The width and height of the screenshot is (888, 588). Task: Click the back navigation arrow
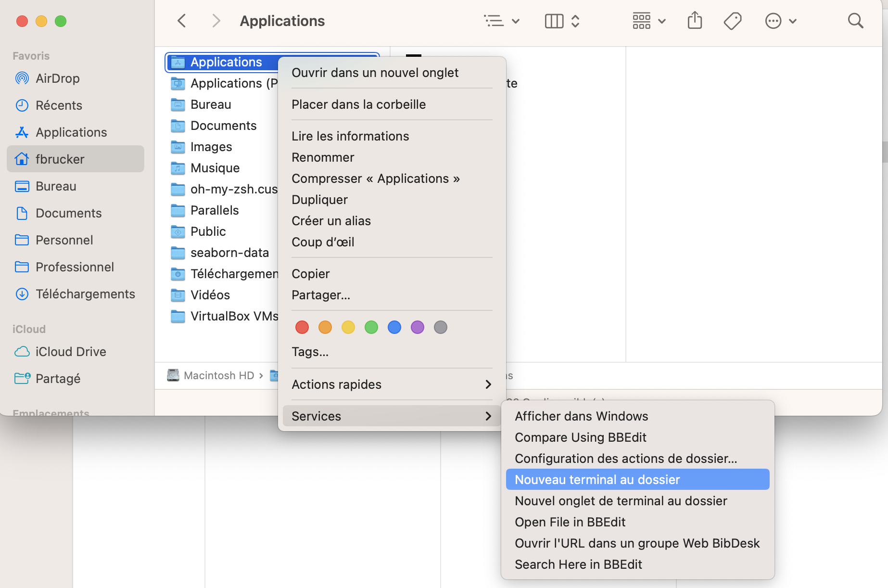click(x=181, y=21)
